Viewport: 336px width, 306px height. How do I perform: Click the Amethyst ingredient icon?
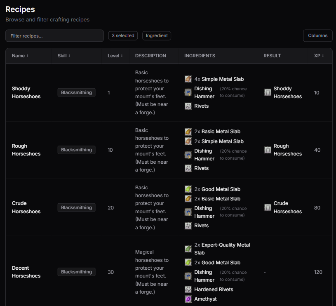pos(188,299)
